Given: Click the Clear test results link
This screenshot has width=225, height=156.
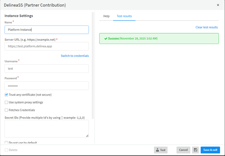Looking at the screenshot, I should coord(206,27).
